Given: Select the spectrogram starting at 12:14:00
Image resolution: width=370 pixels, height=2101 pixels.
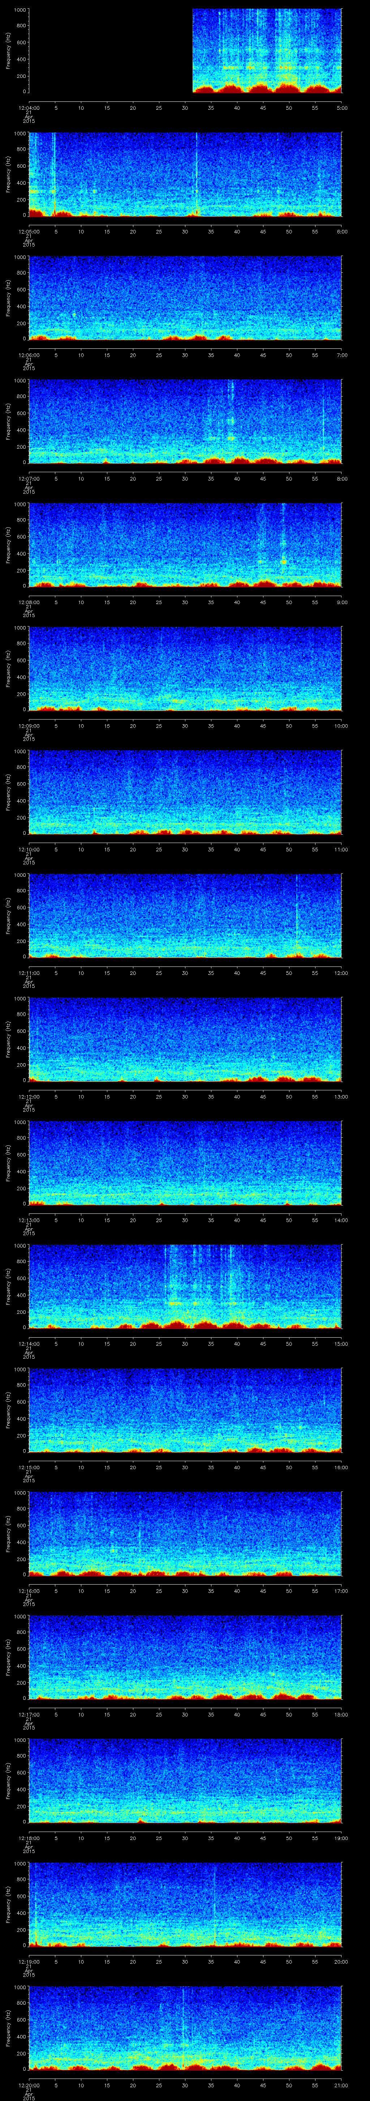Looking at the screenshot, I should [x=185, y=1286].
